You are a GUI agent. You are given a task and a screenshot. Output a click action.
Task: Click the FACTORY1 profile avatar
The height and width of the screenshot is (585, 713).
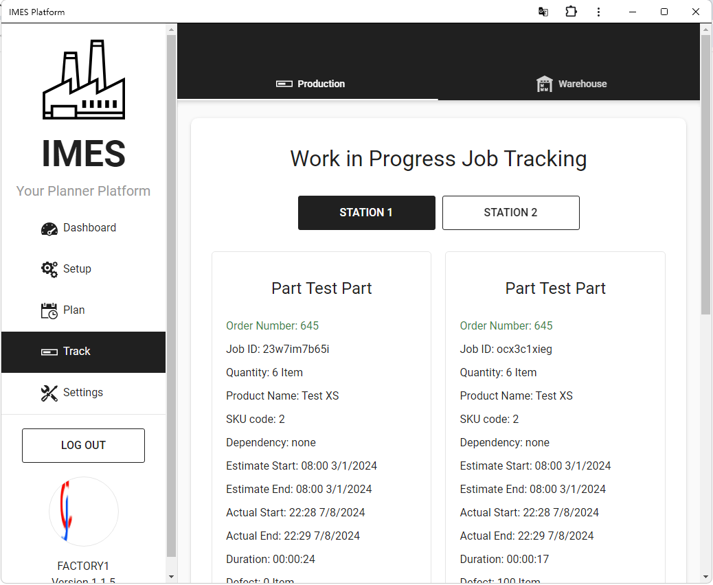coord(84,512)
